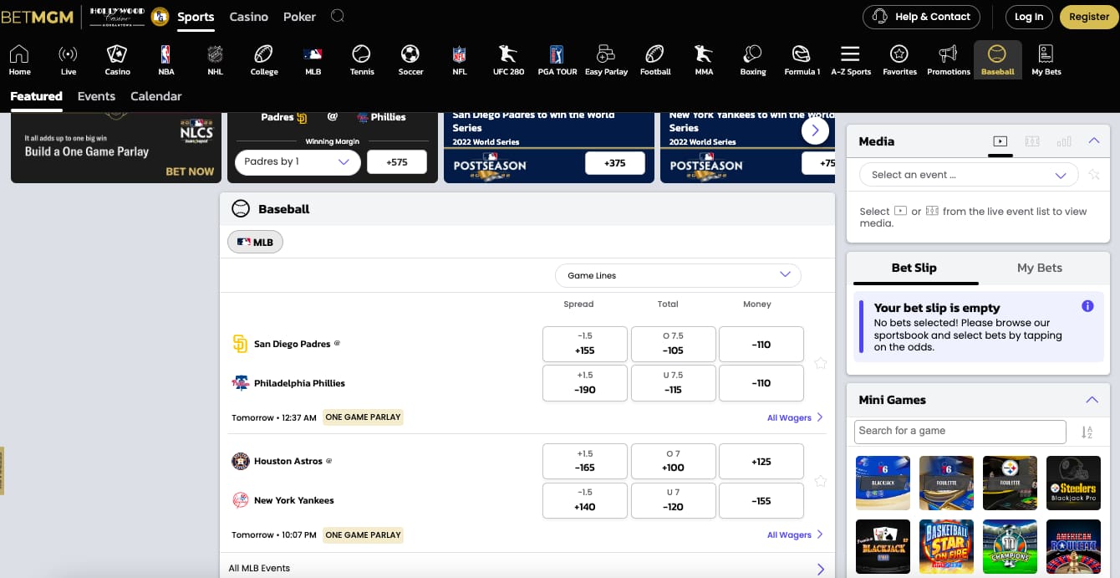Image resolution: width=1120 pixels, height=578 pixels.
Task: Open the UFC 280 icon
Action: 508,60
